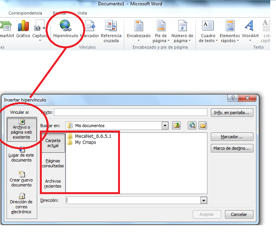This screenshot has width=276, height=232.
Task: Click the browse for file folder icon
Action: (203, 126)
